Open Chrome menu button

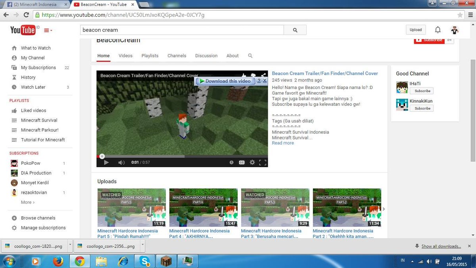[x=470, y=15]
